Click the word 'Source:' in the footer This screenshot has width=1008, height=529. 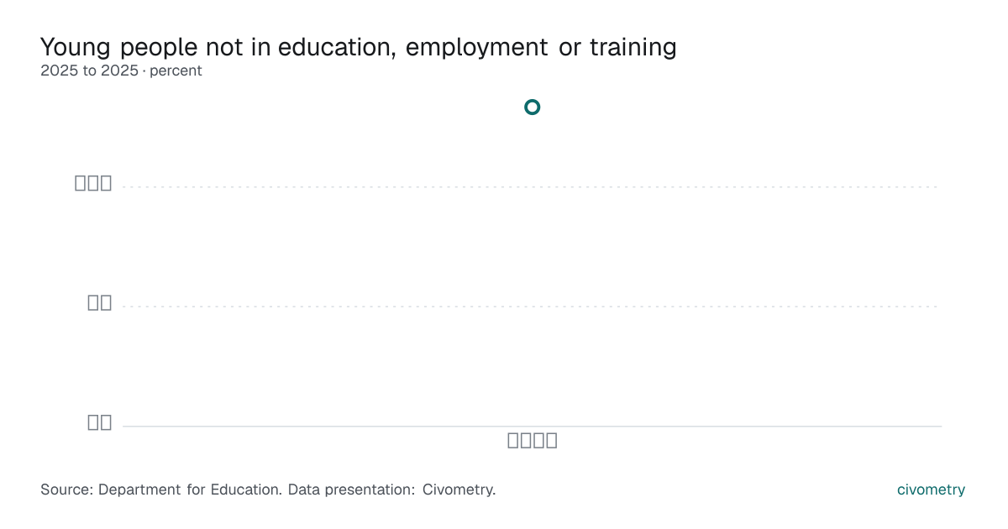[67, 490]
